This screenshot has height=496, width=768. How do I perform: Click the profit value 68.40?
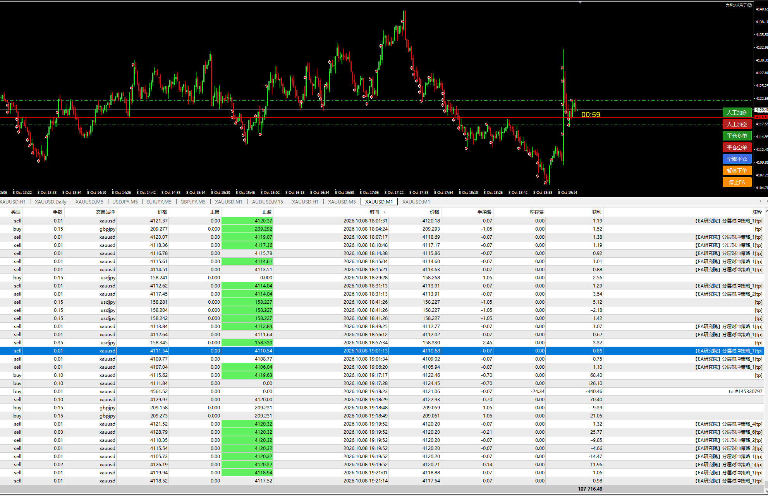[596, 375]
